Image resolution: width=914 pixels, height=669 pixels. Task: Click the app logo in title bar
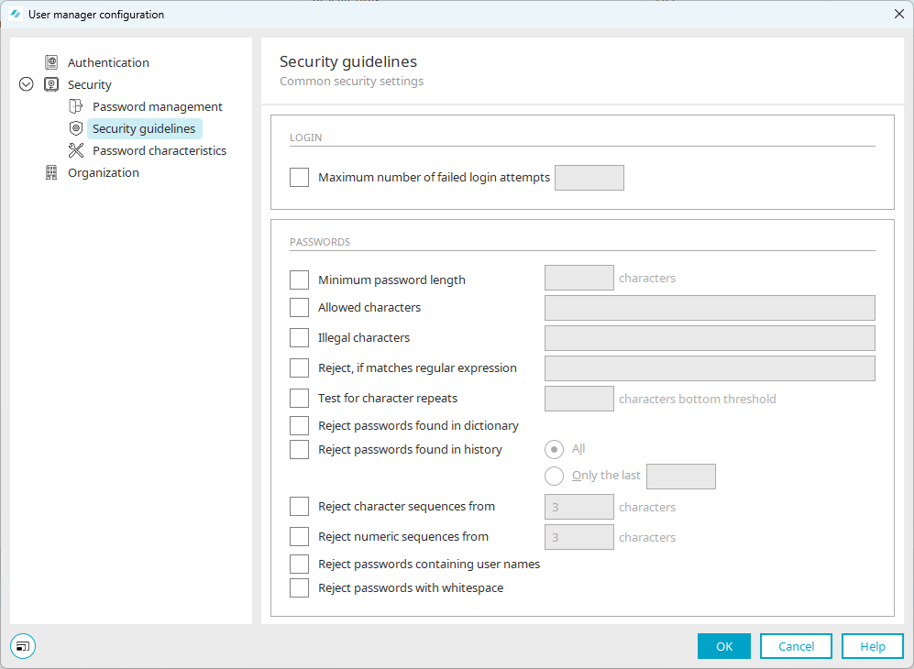[x=16, y=14]
